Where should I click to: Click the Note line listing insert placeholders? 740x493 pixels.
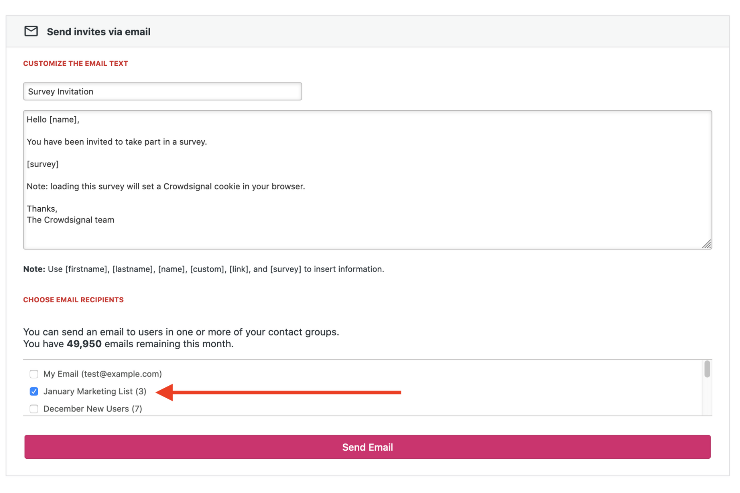(x=203, y=269)
